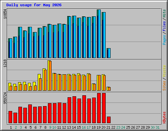Click the 'Files' legend label
Viewport: 168px width, 131px height.
point(164,26)
